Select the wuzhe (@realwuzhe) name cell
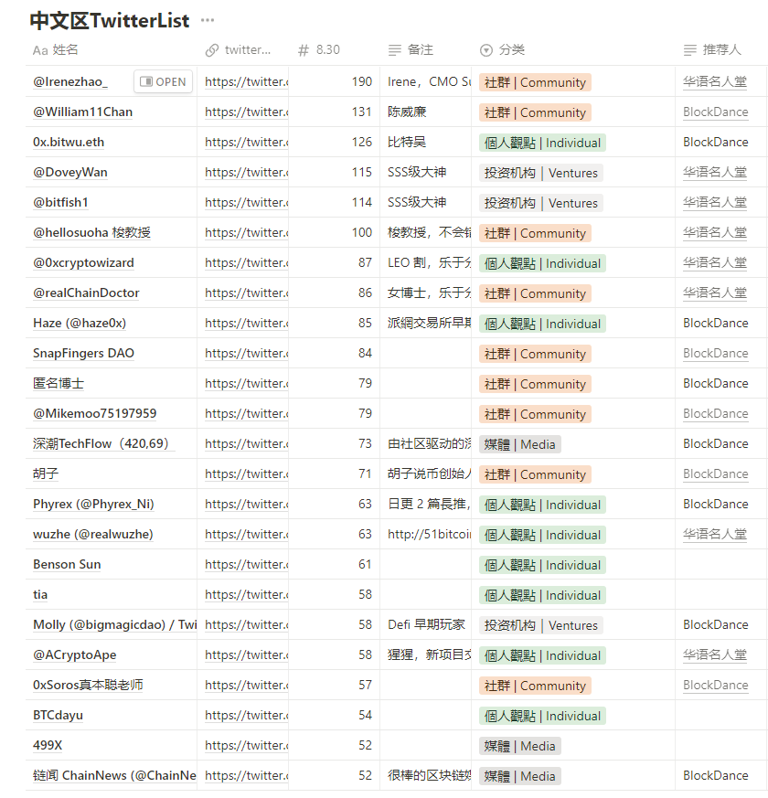The height and width of the screenshot is (798, 768). tap(111, 535)
